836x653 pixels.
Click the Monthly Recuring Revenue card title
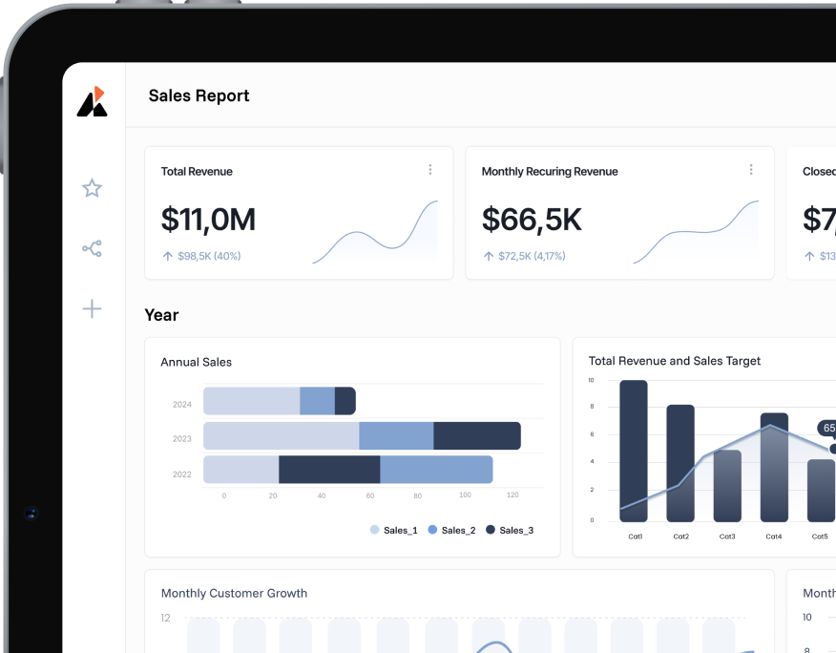pyautogui.click(x=550, y=171)
